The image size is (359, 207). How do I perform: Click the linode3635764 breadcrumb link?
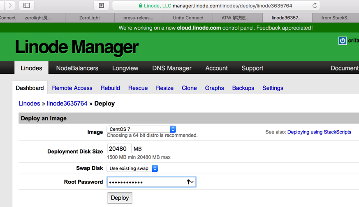coord(67,103)
